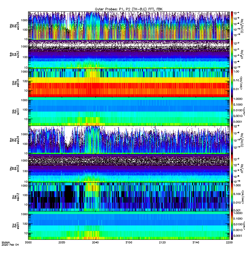Click the "0.0100" tick on thc scm1 color bar

[238, 224]
